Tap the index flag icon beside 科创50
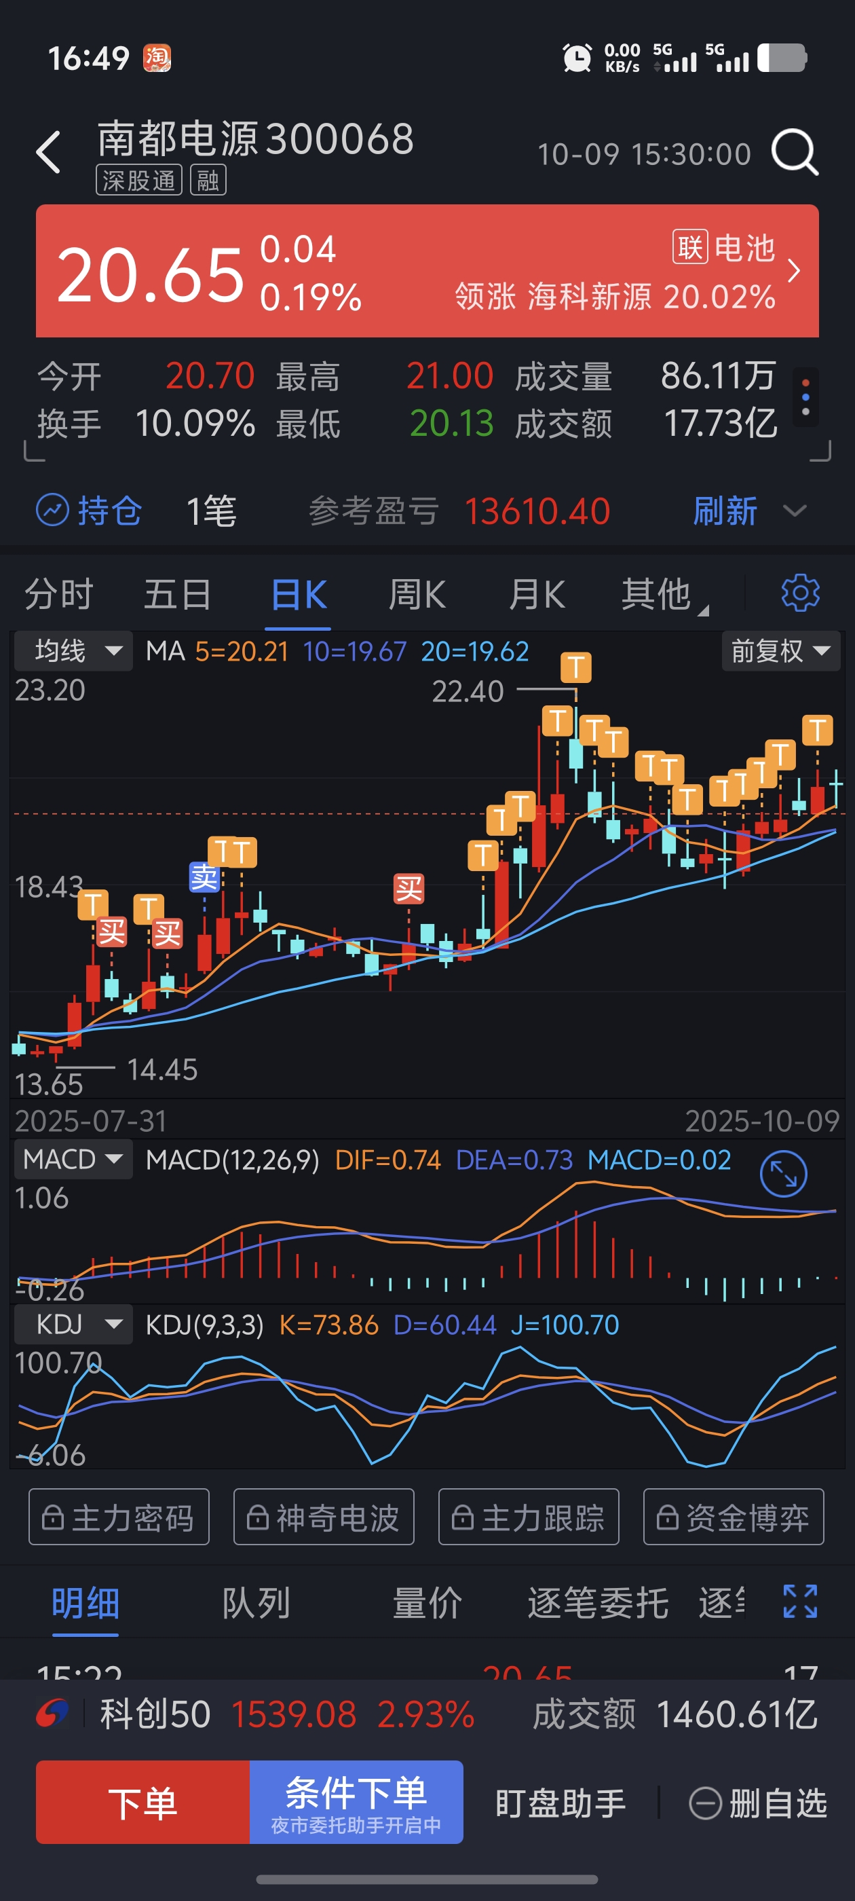Viewport: 855px width, 1901px height. tap(52, 1714)
